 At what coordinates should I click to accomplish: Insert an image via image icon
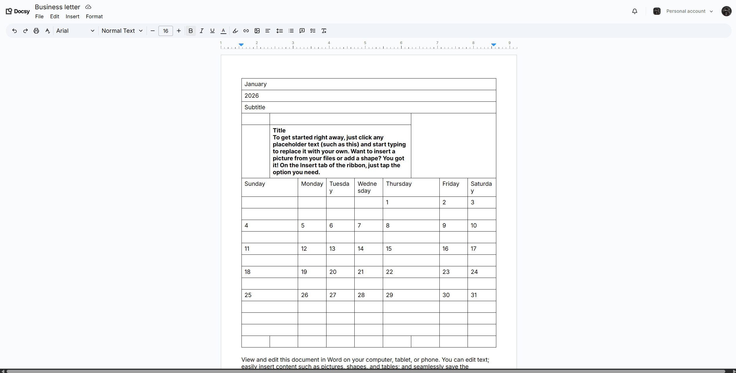257,31
